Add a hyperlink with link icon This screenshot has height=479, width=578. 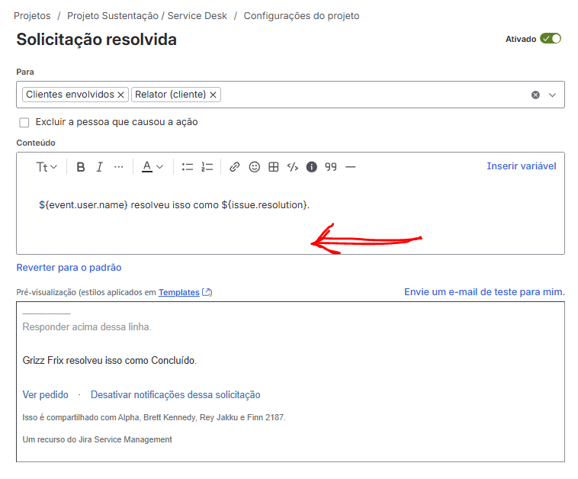(235, 167)
